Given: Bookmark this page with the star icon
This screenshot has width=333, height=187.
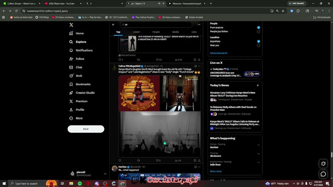Looking at the screenshot, I should (x=283, y=11).
